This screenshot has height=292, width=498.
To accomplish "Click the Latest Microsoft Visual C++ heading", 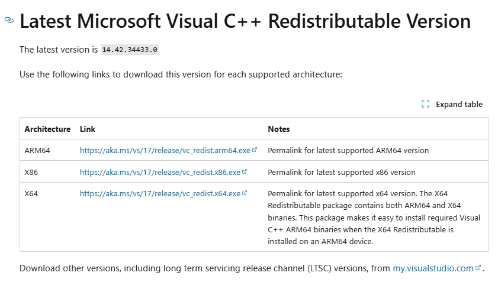I will tap(245, 21).
